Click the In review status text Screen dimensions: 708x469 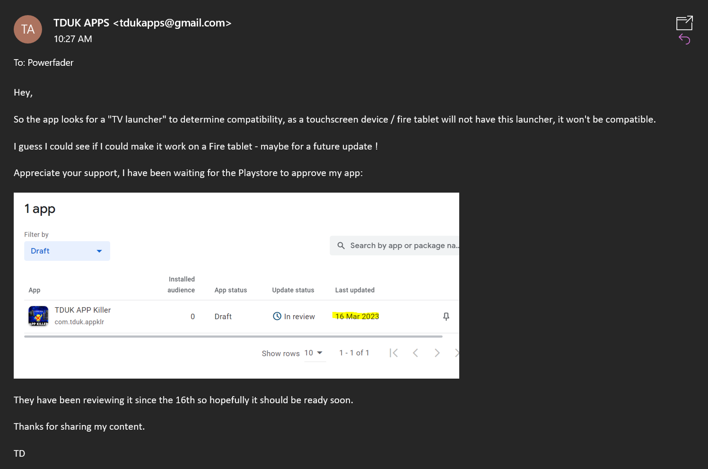pos(299,317)
